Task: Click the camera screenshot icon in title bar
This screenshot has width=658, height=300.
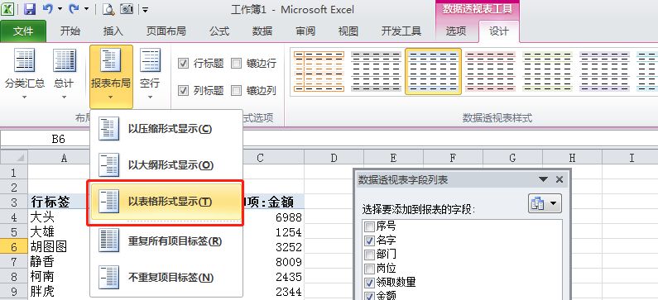Action: pos(127,9)
